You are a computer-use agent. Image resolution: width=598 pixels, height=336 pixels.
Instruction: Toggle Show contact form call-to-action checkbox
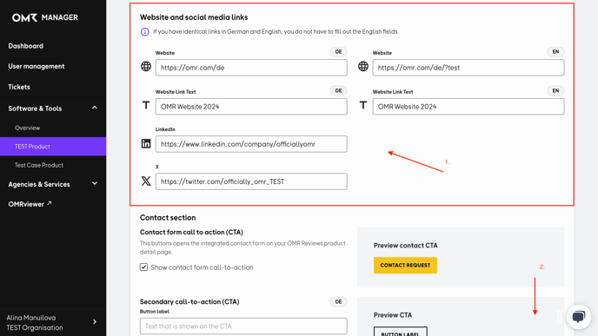(x=143, y=267)
